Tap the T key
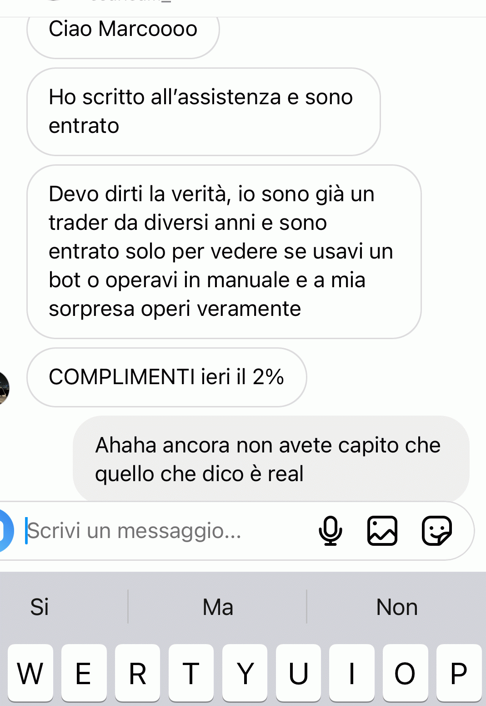The image size is (486, 706). point(191,673)
